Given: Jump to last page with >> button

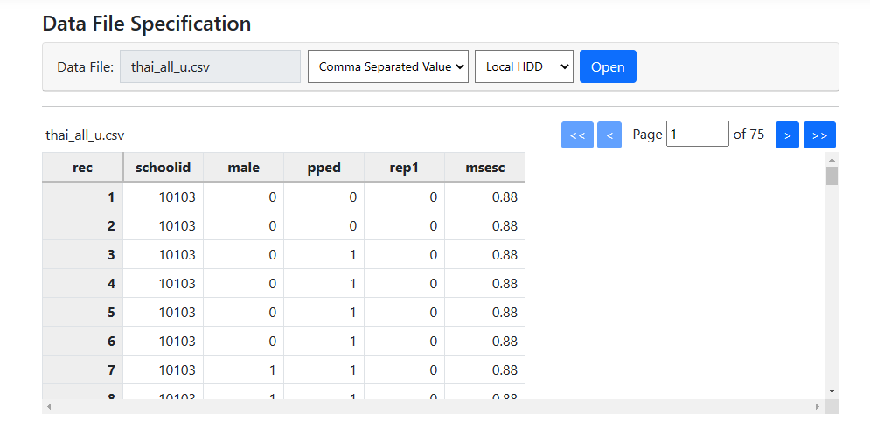Looking at the screenshot, I should tap(819, 135).
